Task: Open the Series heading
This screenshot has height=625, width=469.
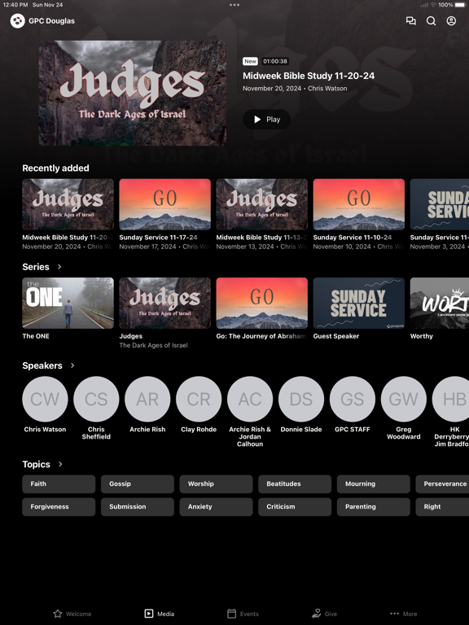Action: [x=36, y=267]
